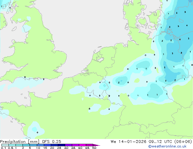This screenshot has width=193, height=149.
Task: Select the 0.5–1 mm legend color swatch
Action: [12, 145]
